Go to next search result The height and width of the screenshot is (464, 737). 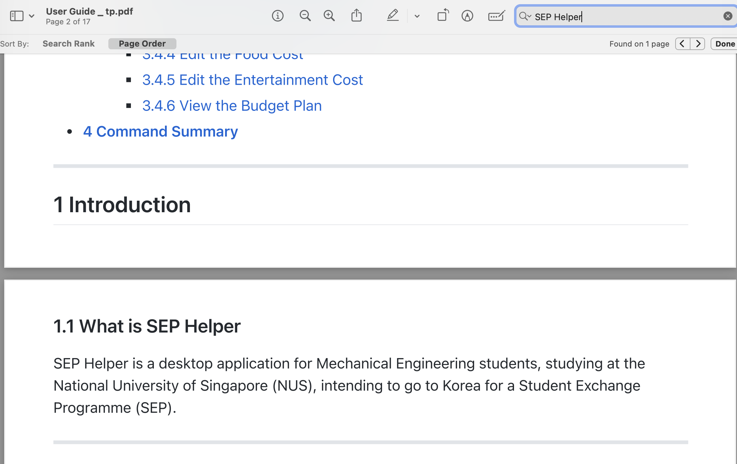(698, 44)
